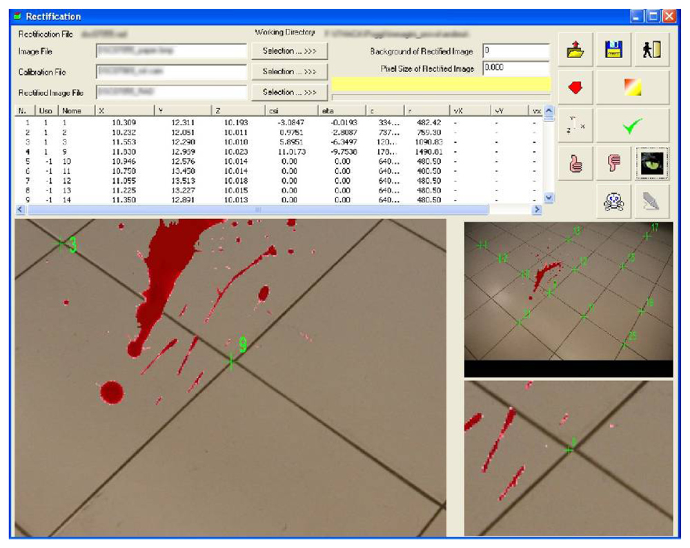Open Selection browser for Image File
This screenshot has width=690, height=548.
click(x=289, y=51)
